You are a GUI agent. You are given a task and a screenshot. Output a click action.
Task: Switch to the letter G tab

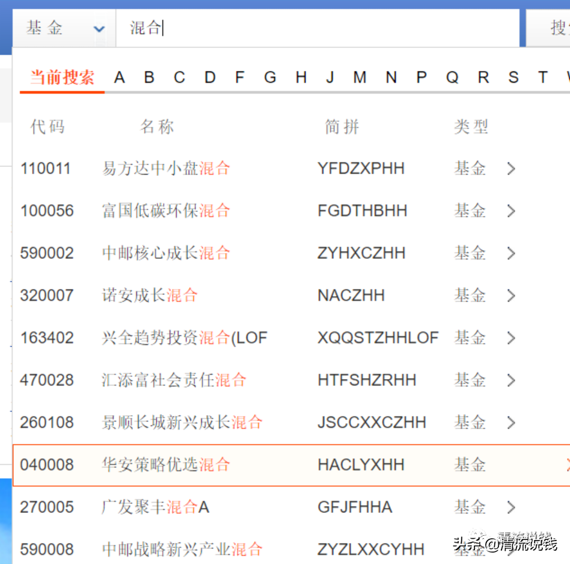(270, 77)
